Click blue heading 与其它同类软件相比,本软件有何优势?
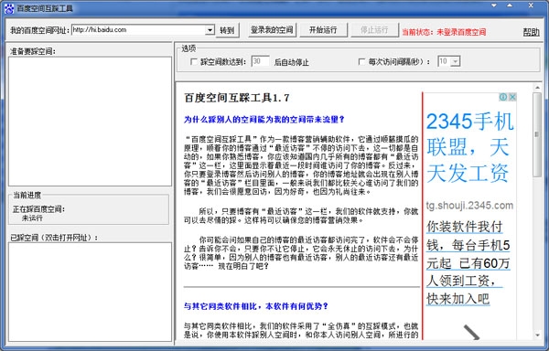The height and width of the screenshot is (351, 549). 256,306
